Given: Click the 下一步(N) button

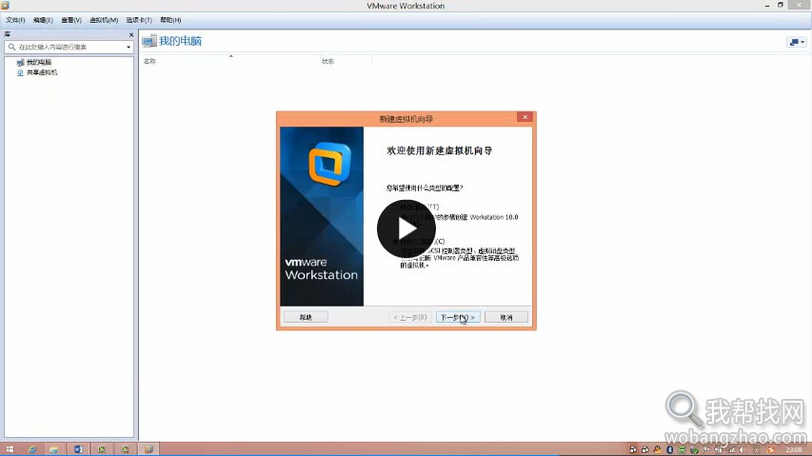Looking at the screenshot, I should pos(458,317).
